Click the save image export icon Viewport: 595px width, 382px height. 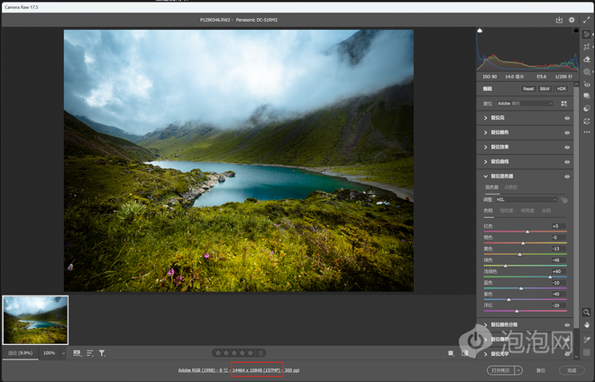[559, 20]
